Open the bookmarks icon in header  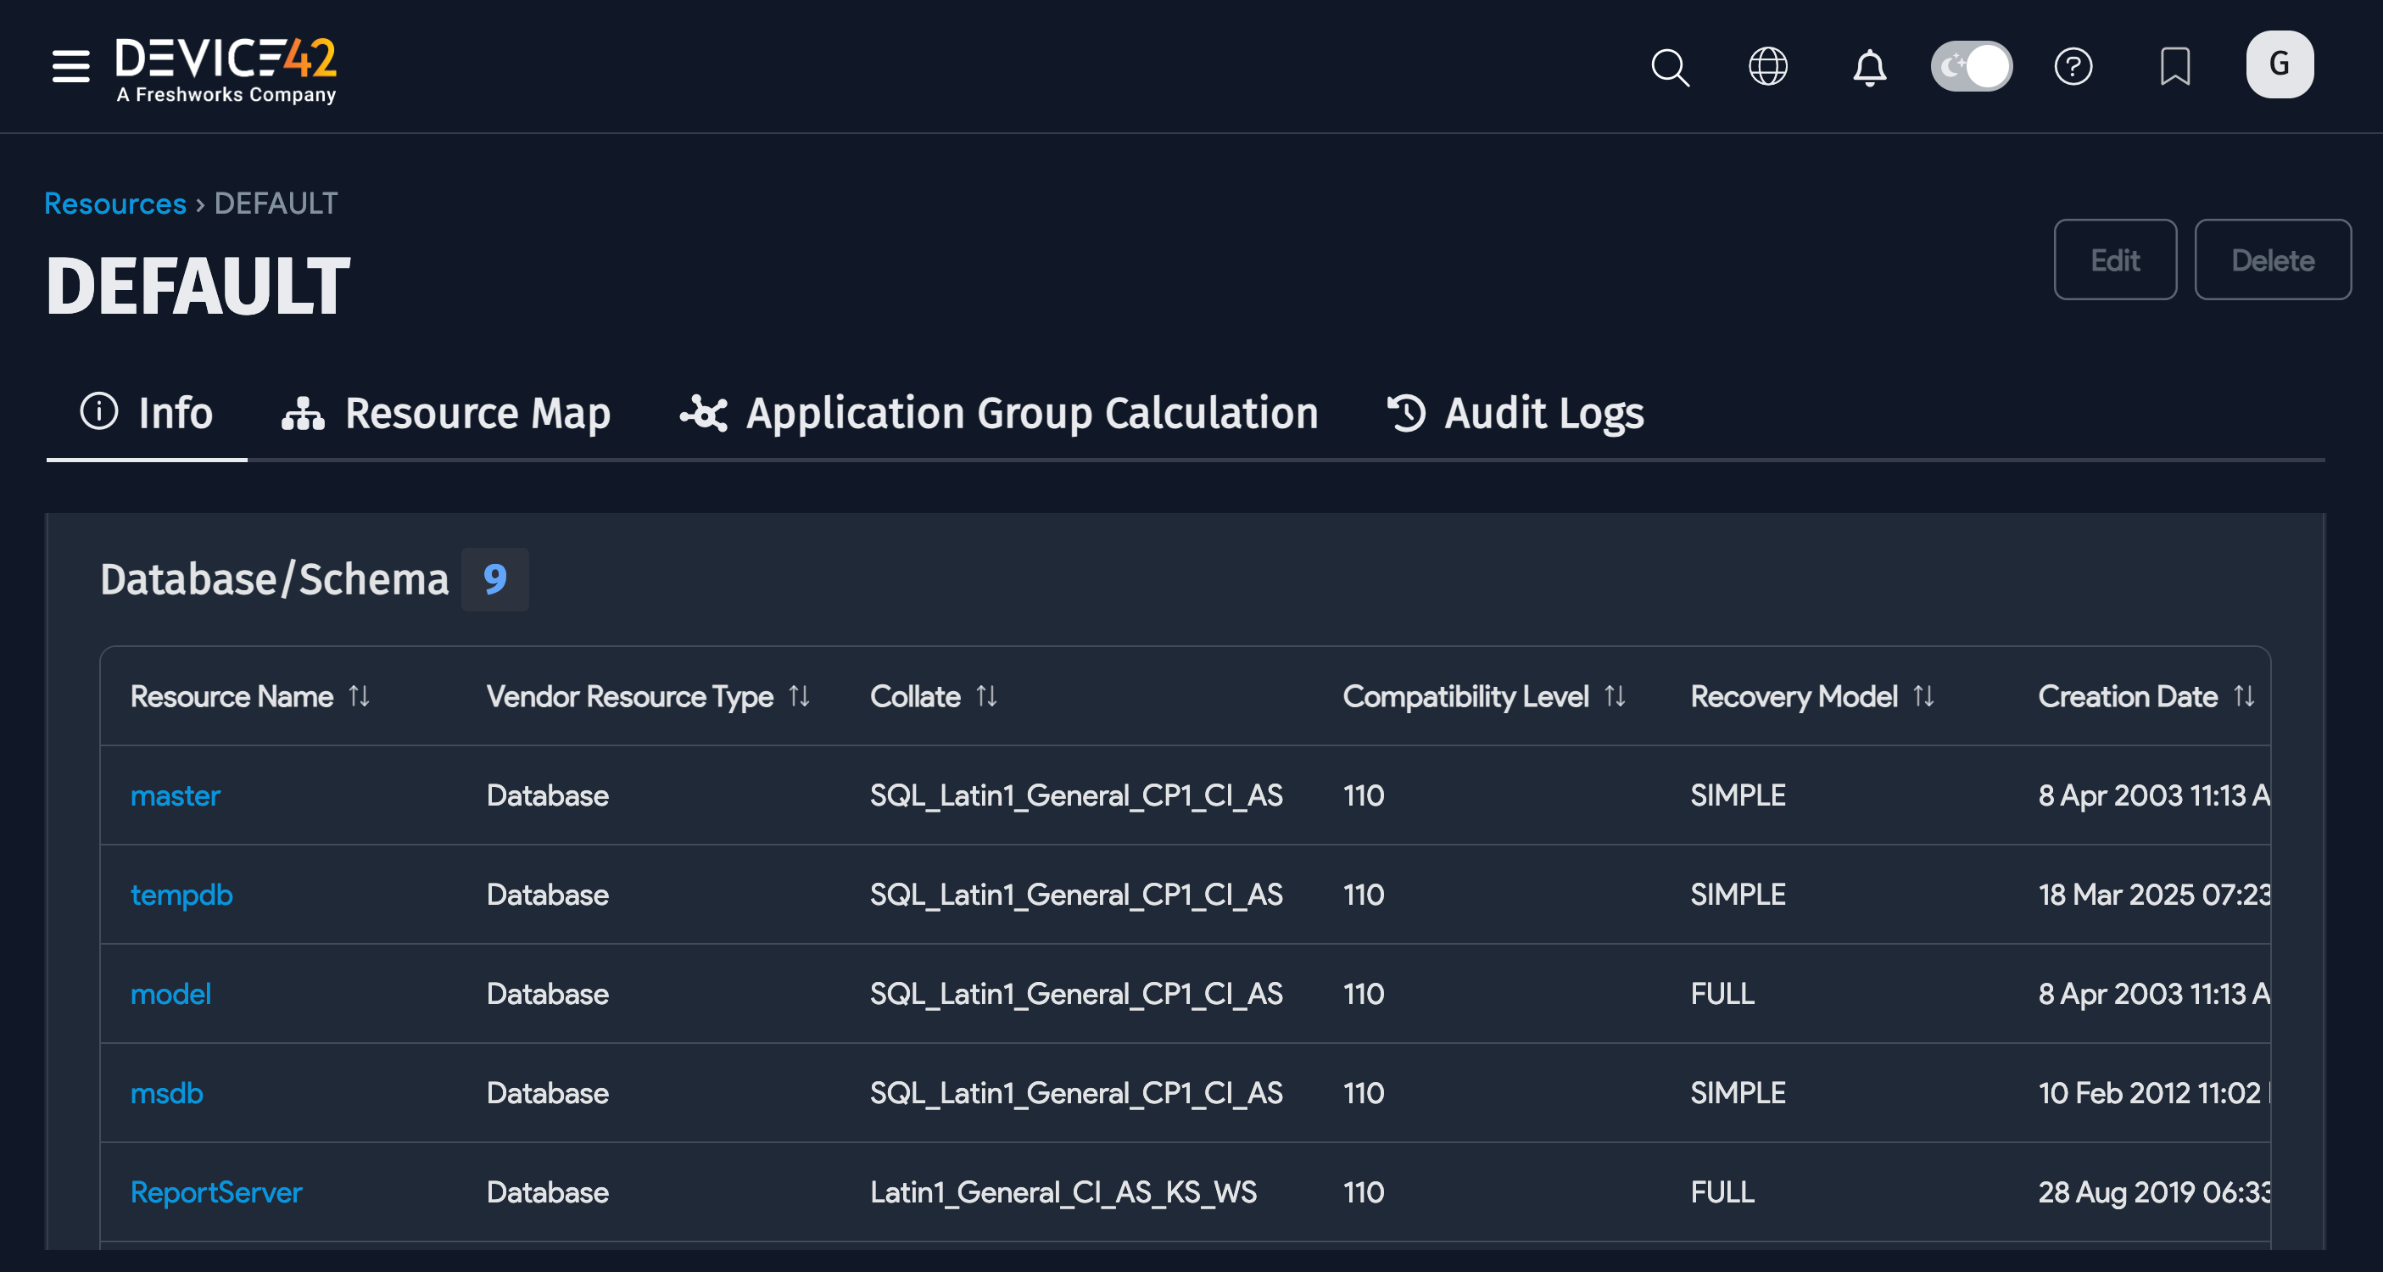point(2176,67)
